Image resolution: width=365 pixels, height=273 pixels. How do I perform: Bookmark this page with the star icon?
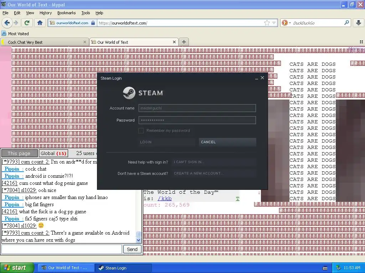[267, 23]
